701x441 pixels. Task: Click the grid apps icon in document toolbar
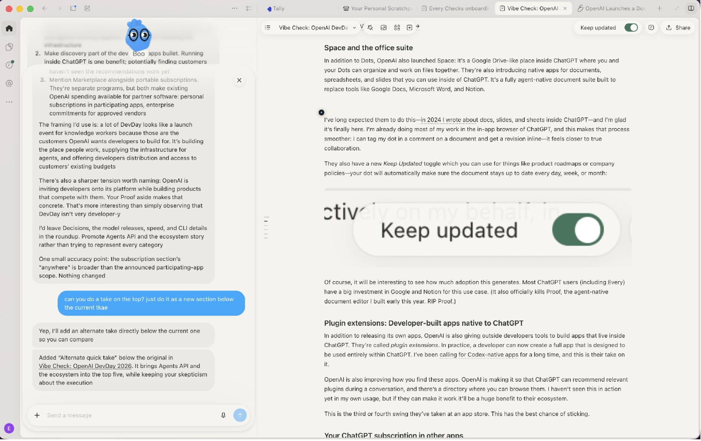pyautogui.click(x=397, y=28)
